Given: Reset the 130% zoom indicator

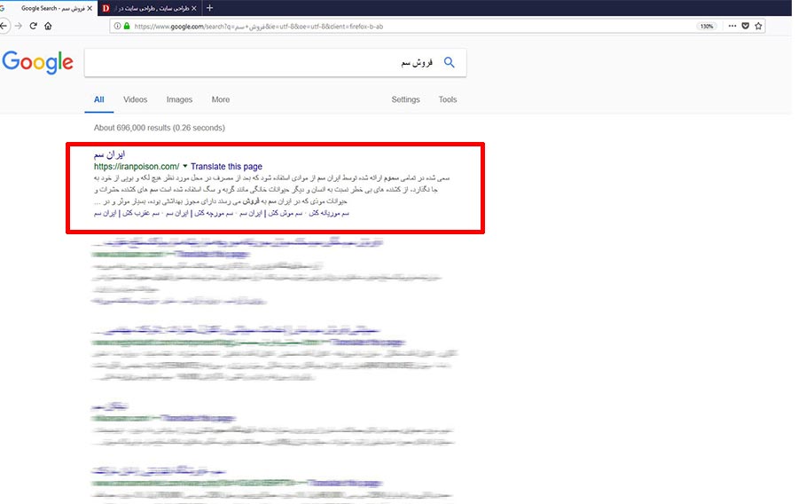Looking at the screenshot, I should pyautogui.click(x=707, y=26).
